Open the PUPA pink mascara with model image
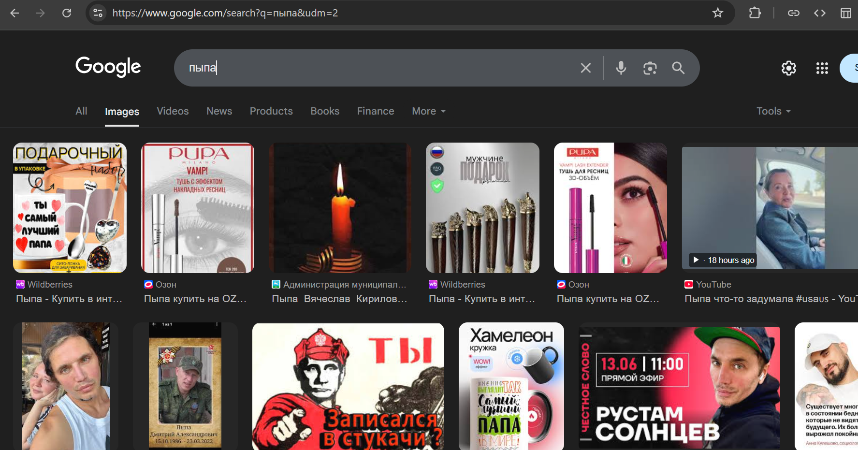The width and height of the screenshot is (858, 450). [x=611, y=208]
